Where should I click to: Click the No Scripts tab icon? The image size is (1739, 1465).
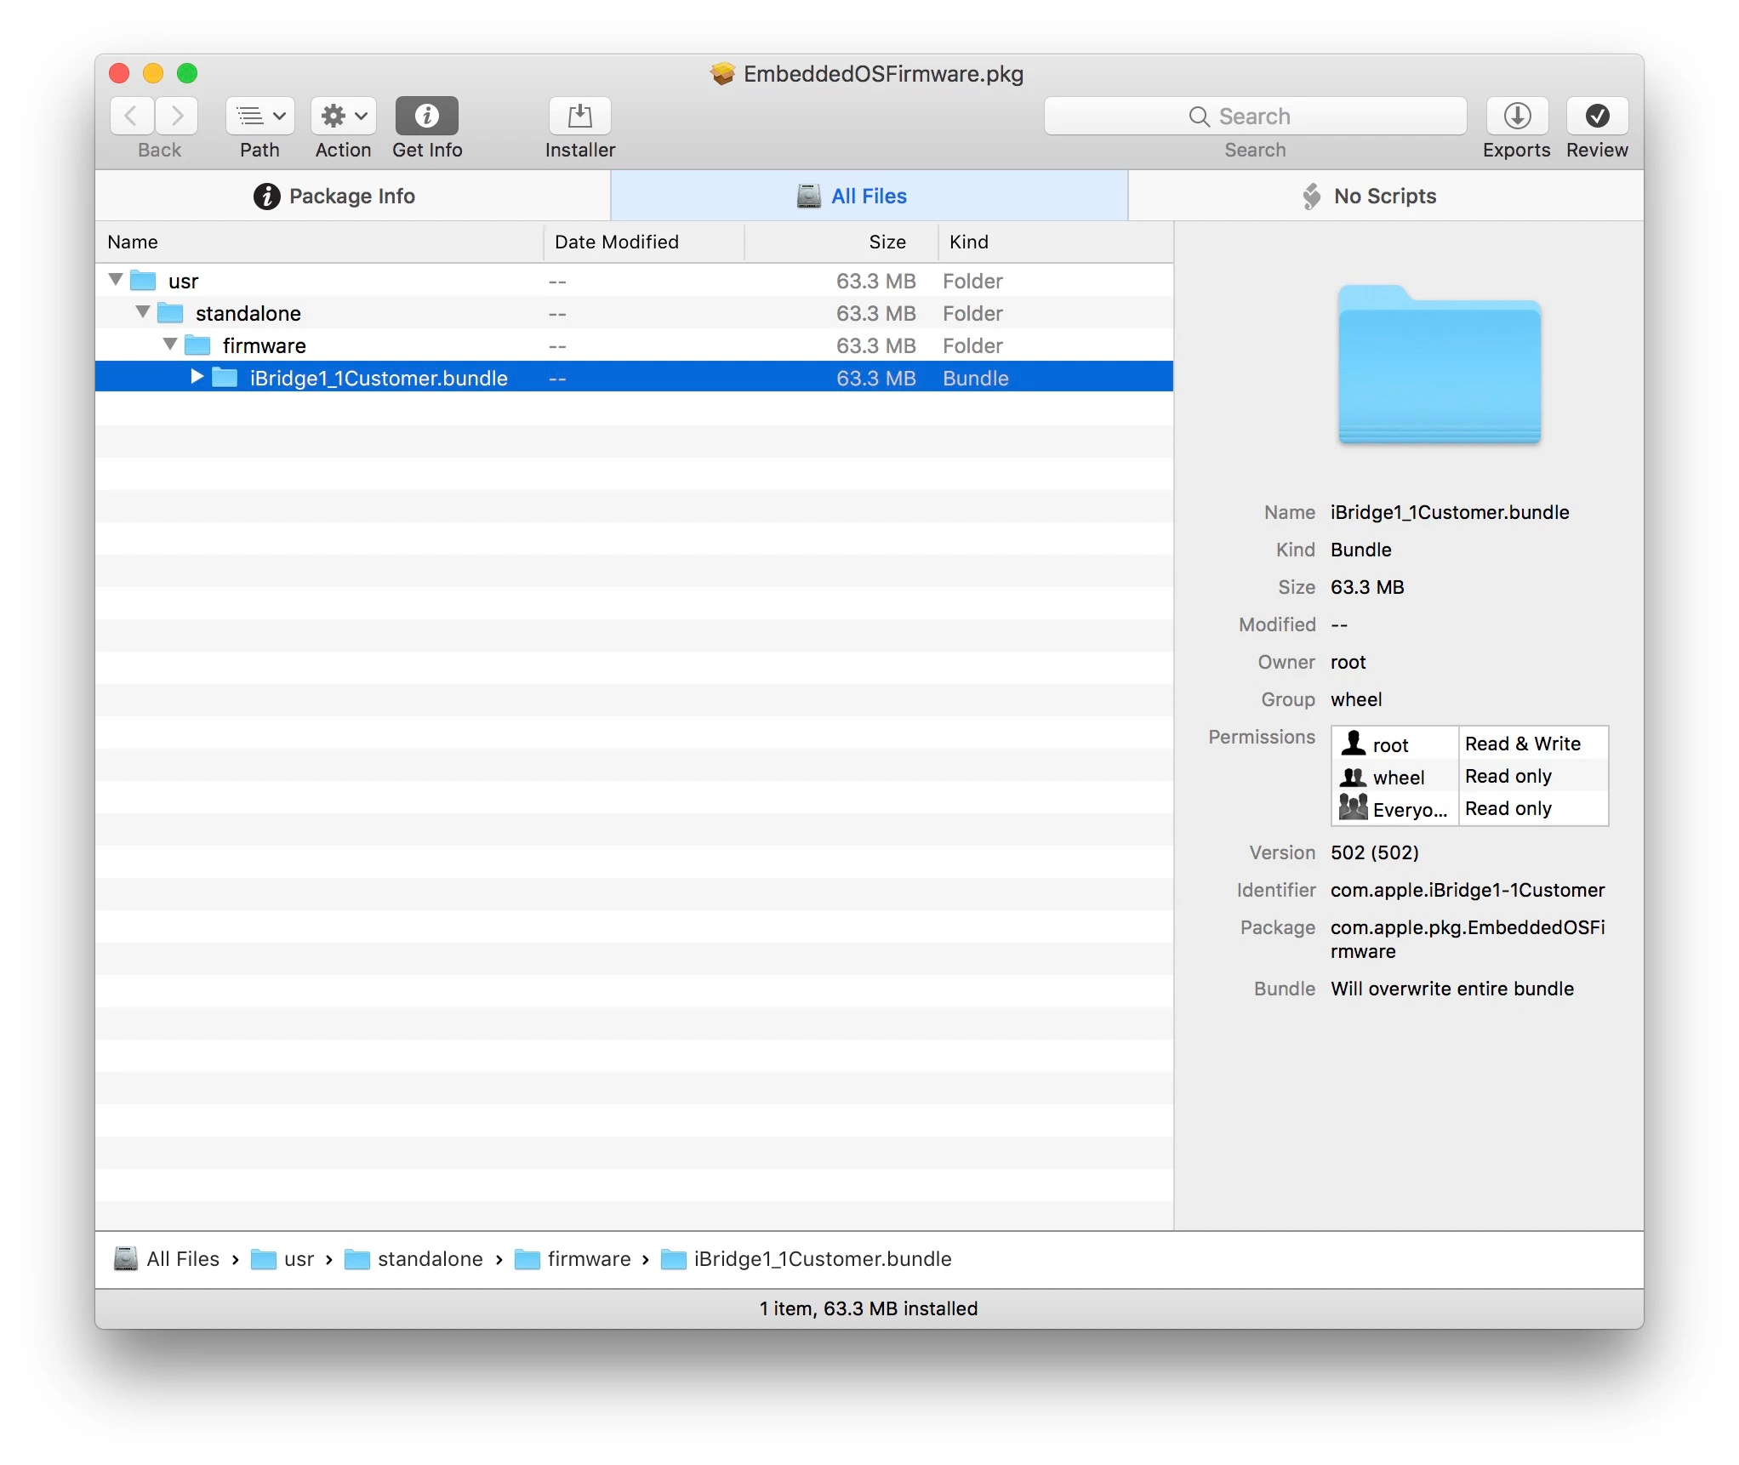(x=1312, y=196)
